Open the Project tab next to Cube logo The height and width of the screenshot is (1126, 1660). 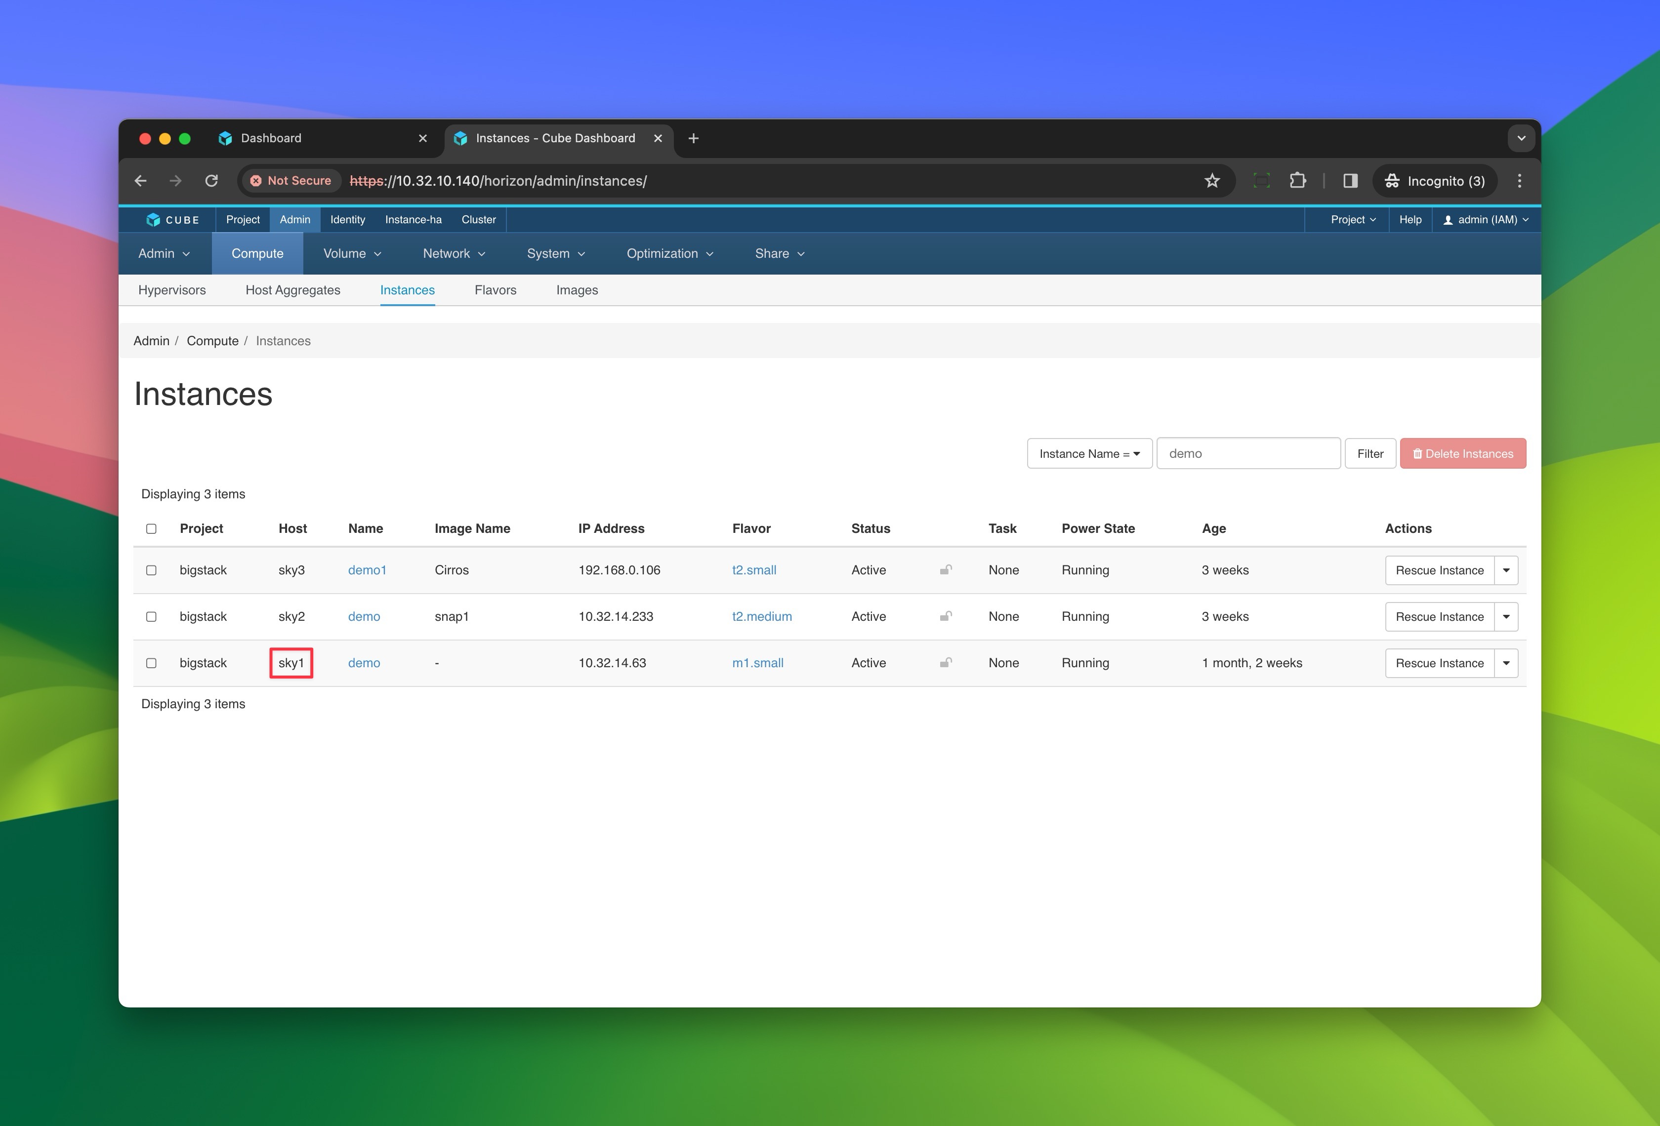243,220
